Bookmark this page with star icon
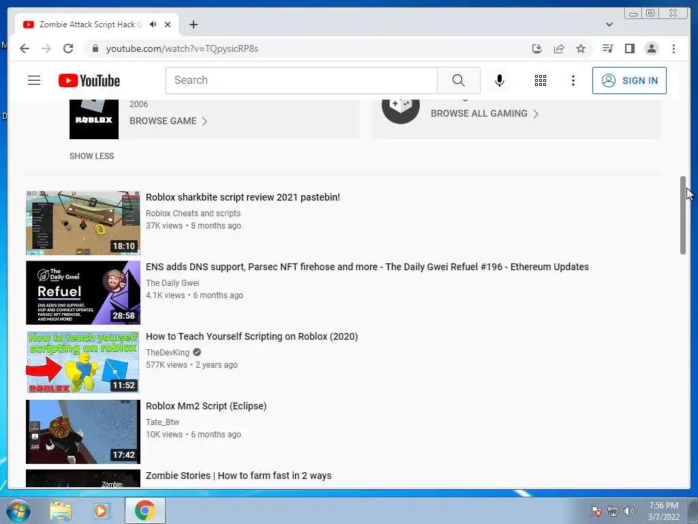The image size is (698, 524). coord(581,48)
